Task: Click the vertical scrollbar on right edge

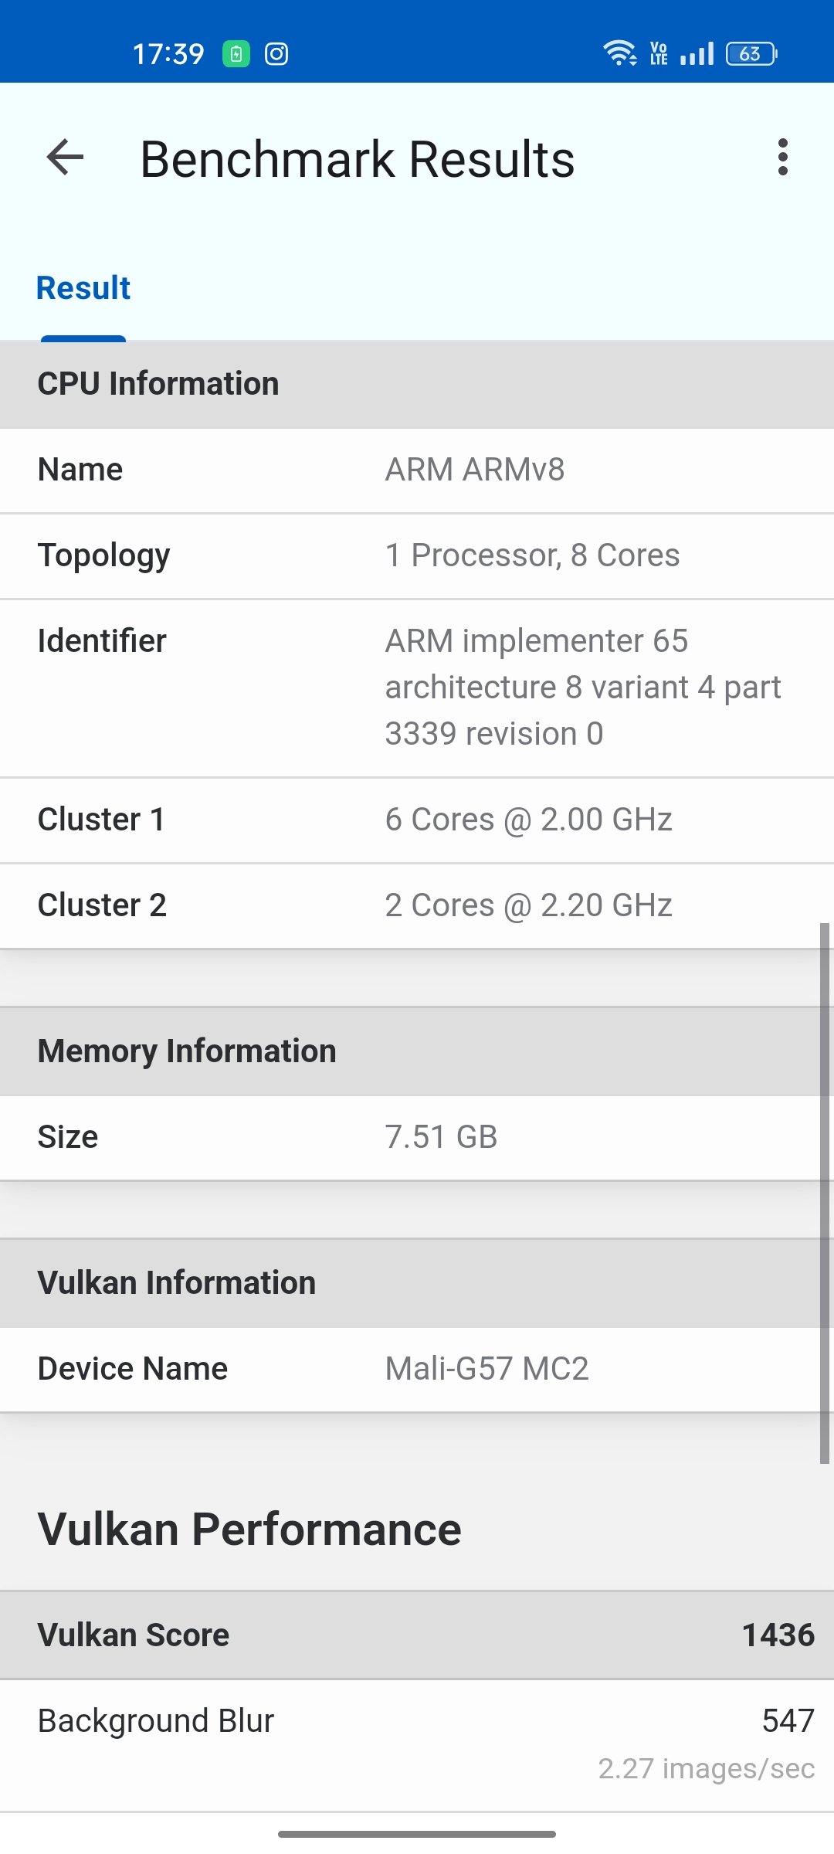Action: [x=824, y=1193]
